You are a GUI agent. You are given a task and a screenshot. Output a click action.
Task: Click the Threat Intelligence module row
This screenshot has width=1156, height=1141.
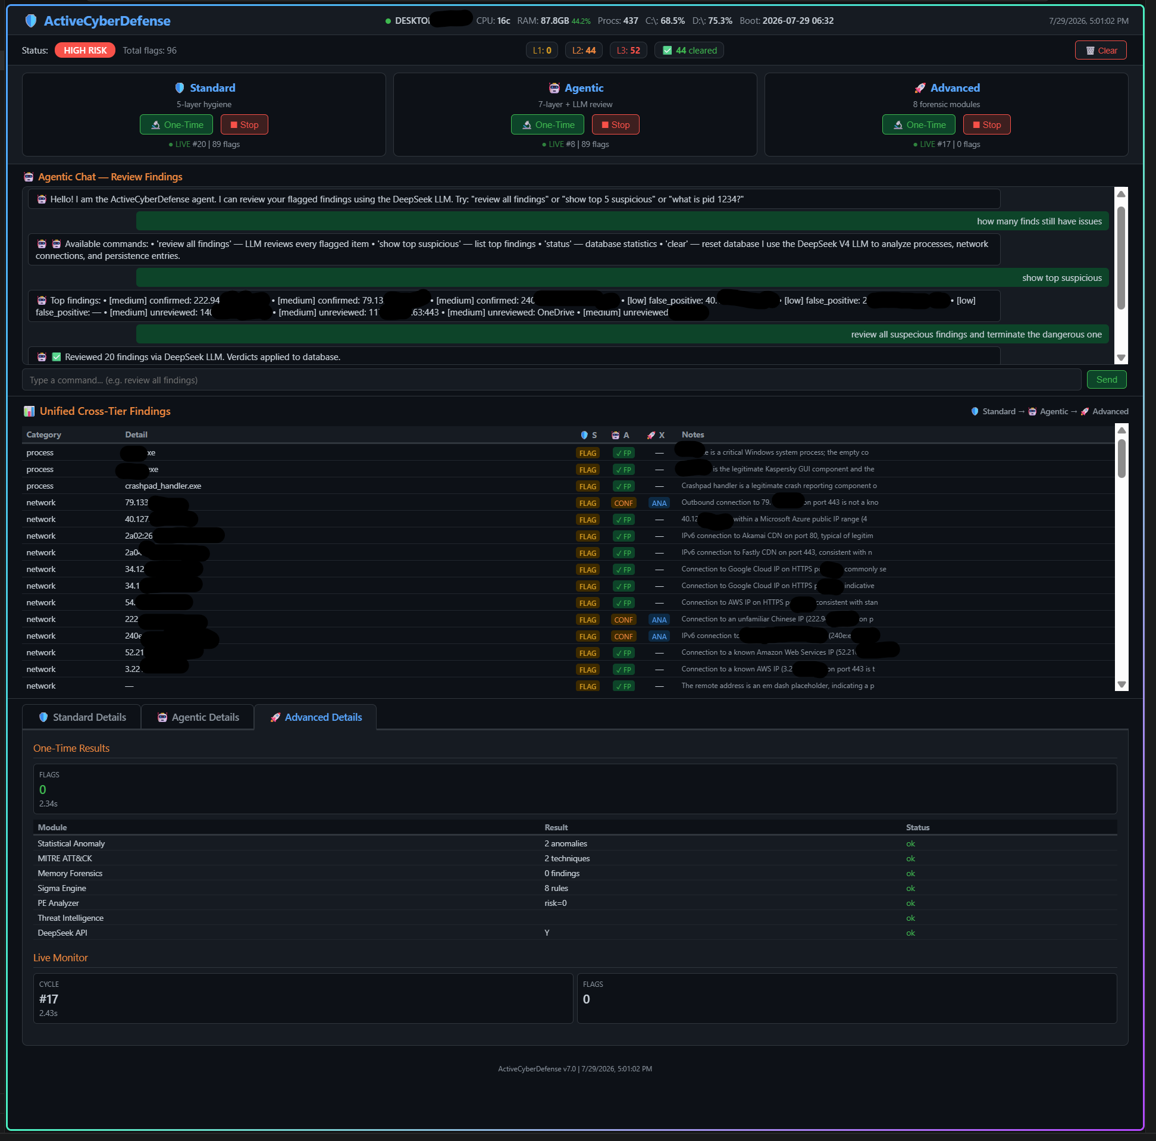[x=575, y=918]
